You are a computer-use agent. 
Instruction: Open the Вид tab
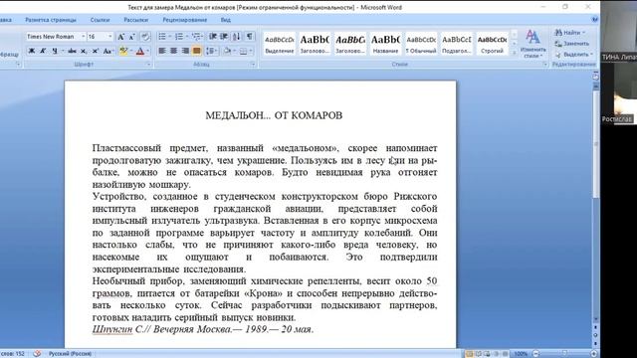pyautogui.click(x=226, y=20)
